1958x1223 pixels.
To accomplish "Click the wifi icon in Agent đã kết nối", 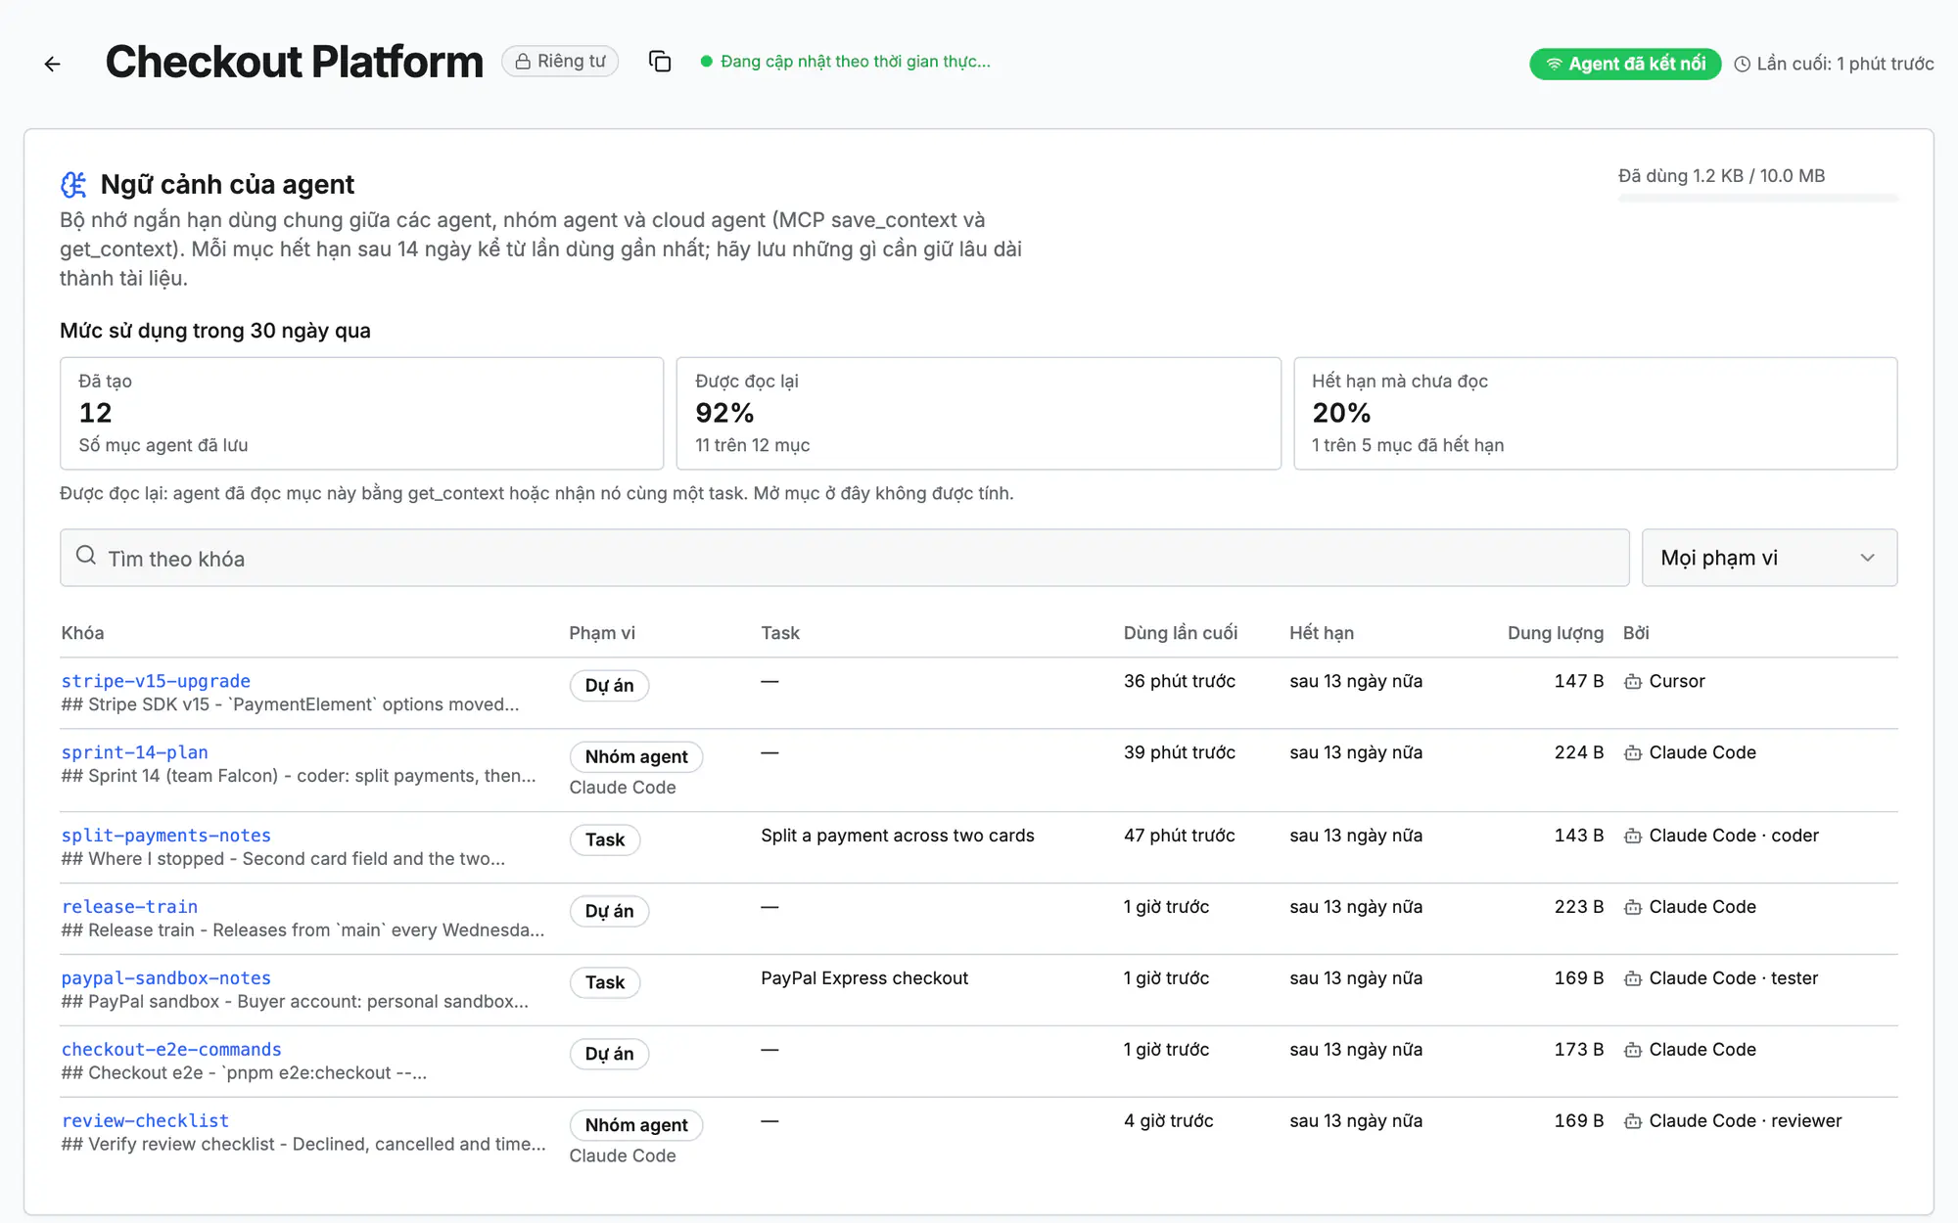I will 1554,65.
